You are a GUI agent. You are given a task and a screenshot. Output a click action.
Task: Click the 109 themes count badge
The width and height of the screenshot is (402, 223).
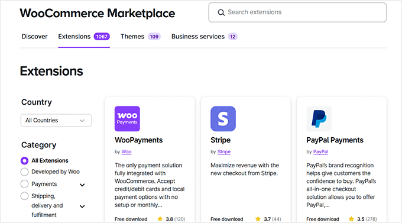154,37
